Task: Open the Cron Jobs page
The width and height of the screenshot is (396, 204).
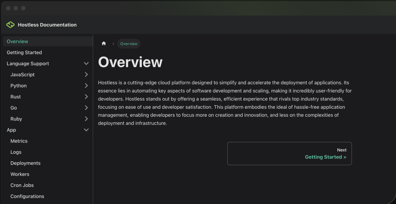Action: [x=22, y=185]
